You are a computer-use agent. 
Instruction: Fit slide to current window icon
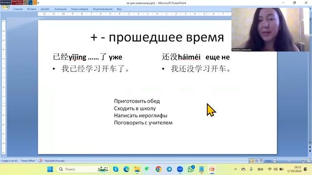coord(309,161)
